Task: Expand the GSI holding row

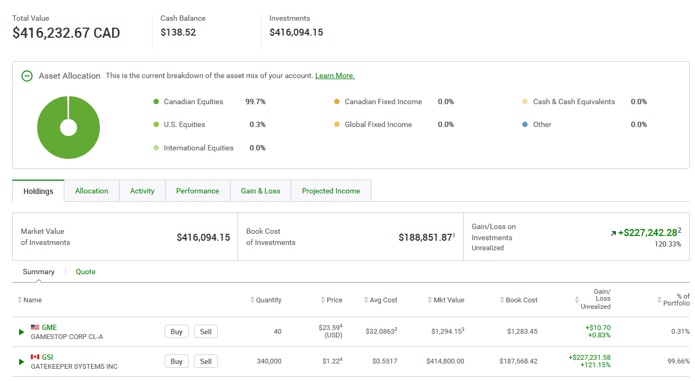Action: (22, 362)
